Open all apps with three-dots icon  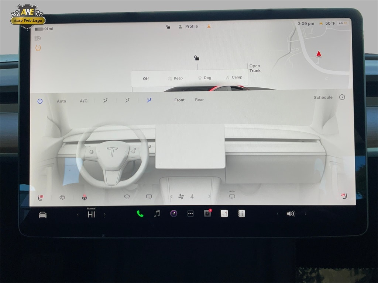[190, 214]
